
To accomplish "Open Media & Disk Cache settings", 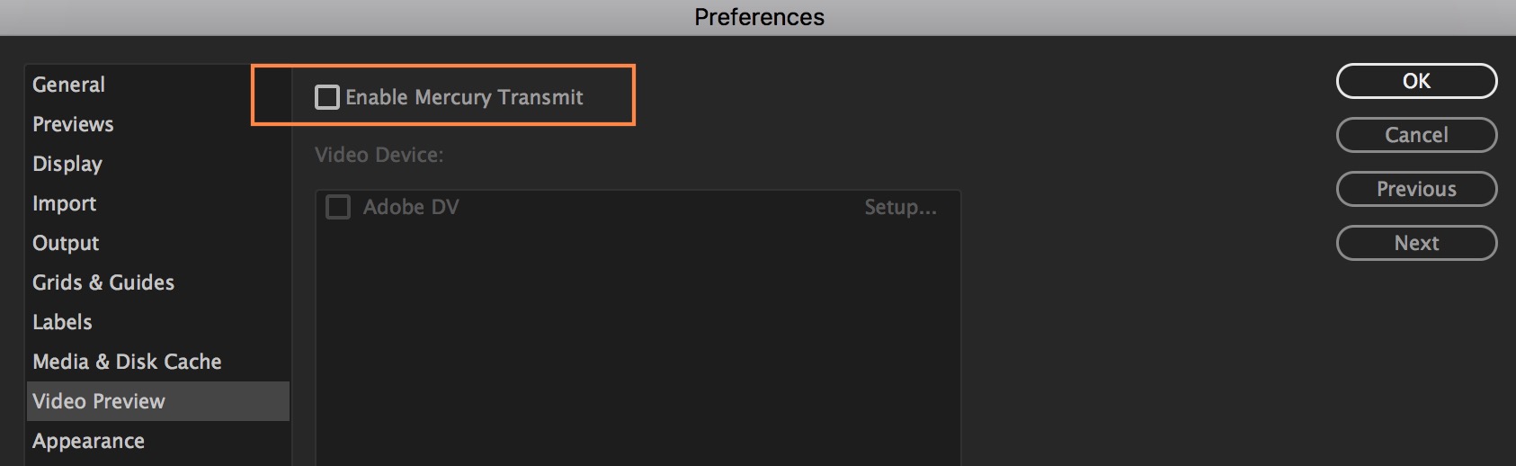I will tap(127, 362).
